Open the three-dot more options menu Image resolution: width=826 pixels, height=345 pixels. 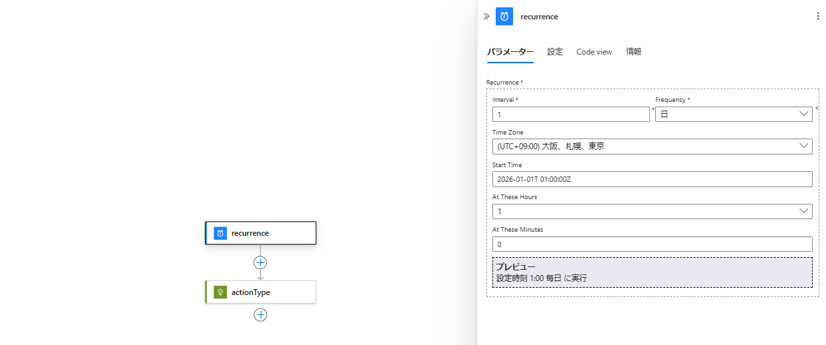[x=818, y=16]
